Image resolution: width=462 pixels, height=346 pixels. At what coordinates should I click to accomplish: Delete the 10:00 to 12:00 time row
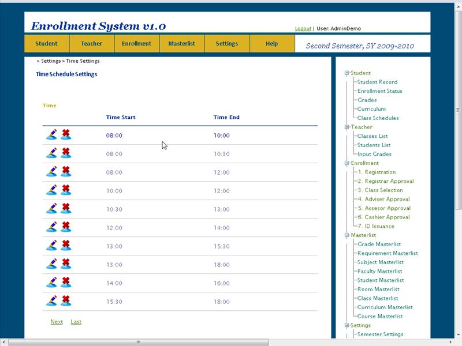coord(66,190)
